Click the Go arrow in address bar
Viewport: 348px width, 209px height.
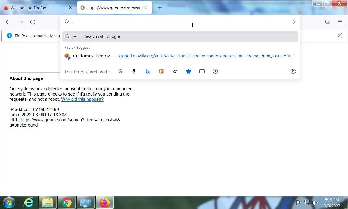293,22
